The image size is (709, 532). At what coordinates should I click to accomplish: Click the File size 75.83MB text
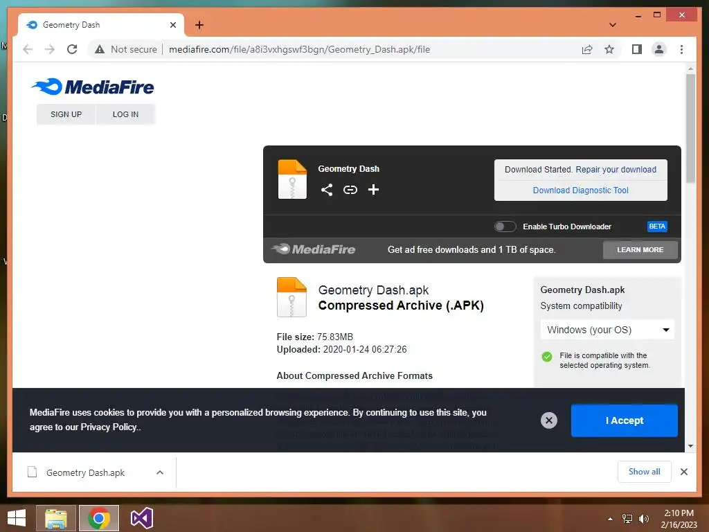tap(315, 337)
